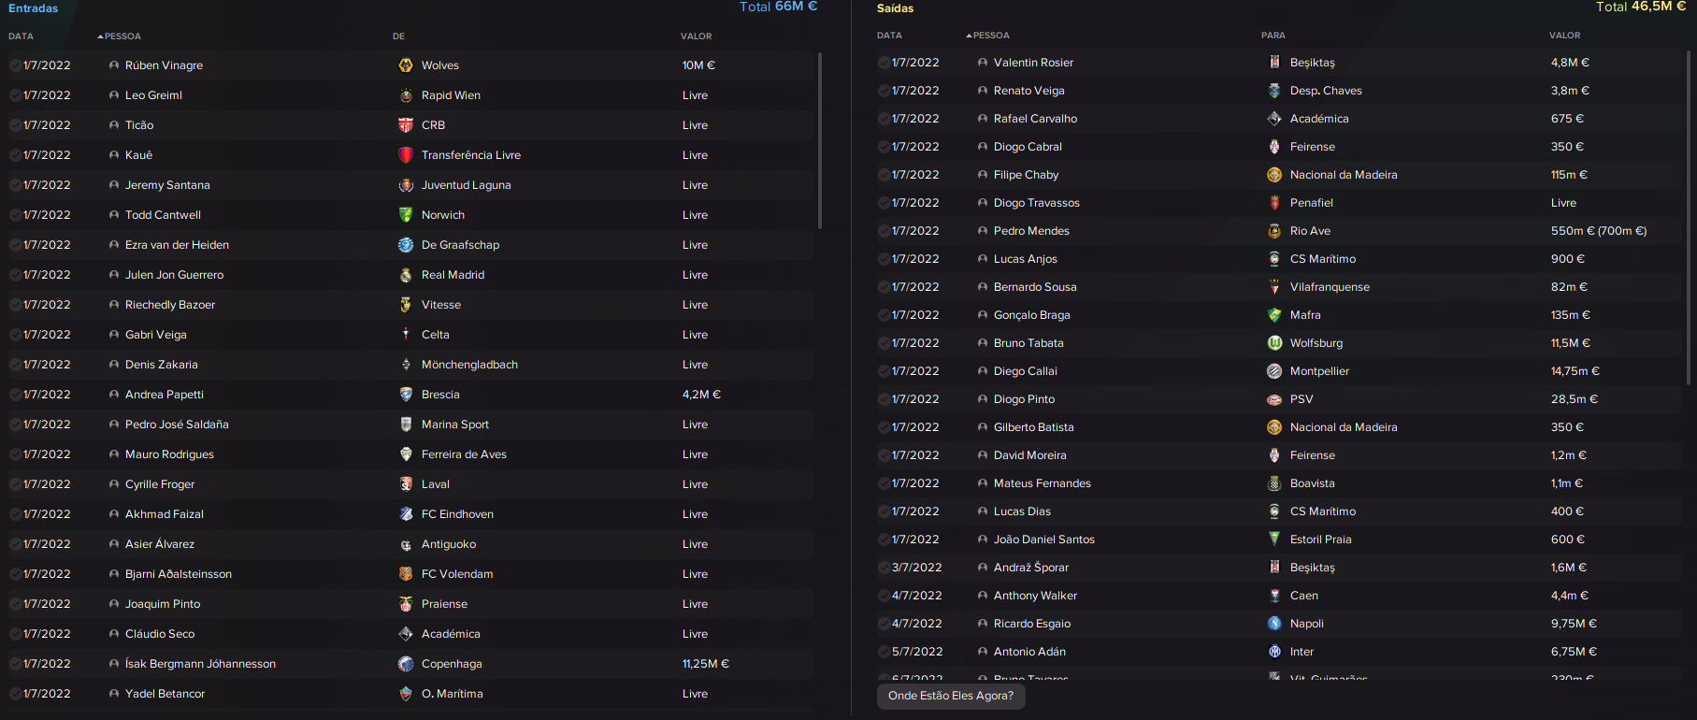1697x720 pixels.
Task: Click the CRB club crest icon
Action: point(406,125)
